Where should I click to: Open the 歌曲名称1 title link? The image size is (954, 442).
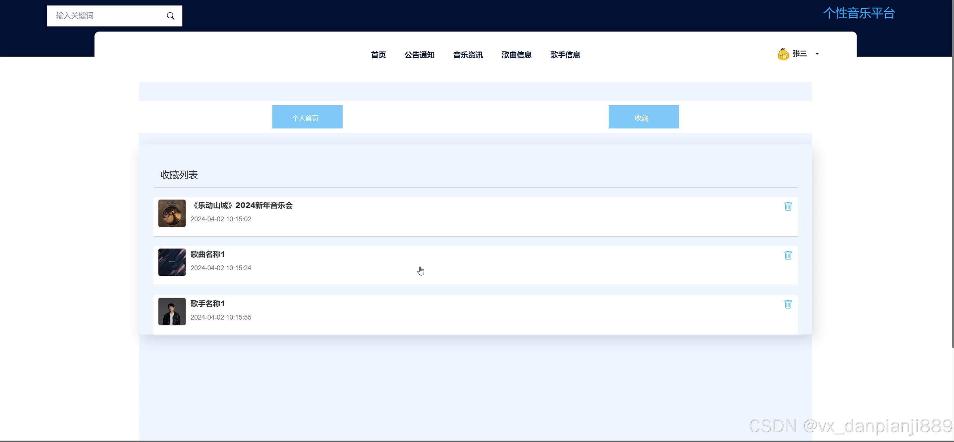click(x=207, y=254)
